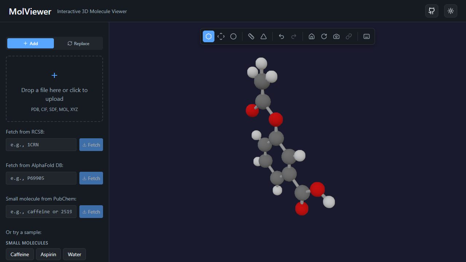The height and width of the screenshot is (262, 466).
Task: Toggle light/dark theme sun icon
Action: tap(451, 11)
